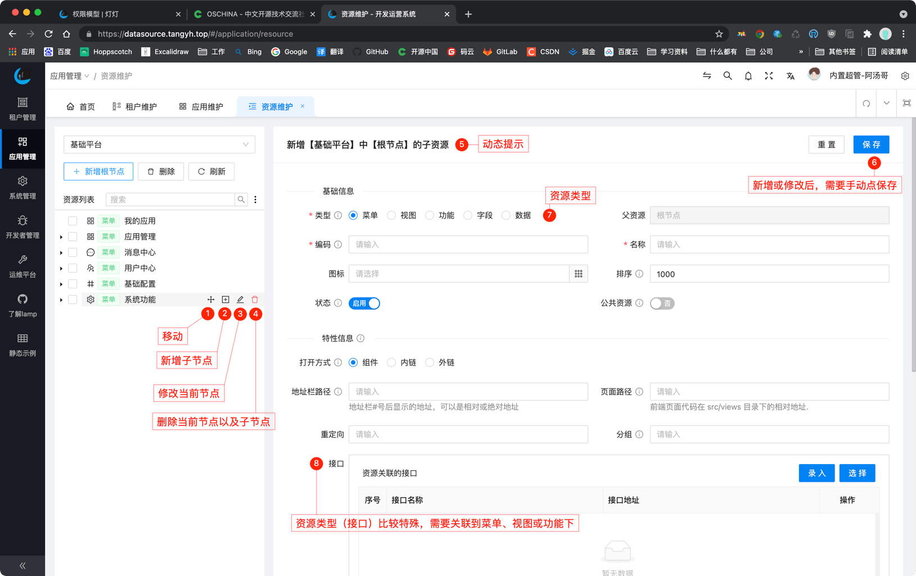The height and width of the screenshot is (576, 916).
Task: Enter fullscreen mode via header icon
Action: coord(769,76)
